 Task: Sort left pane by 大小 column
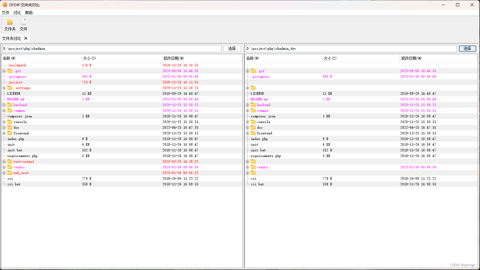click(x=121, y=58)
